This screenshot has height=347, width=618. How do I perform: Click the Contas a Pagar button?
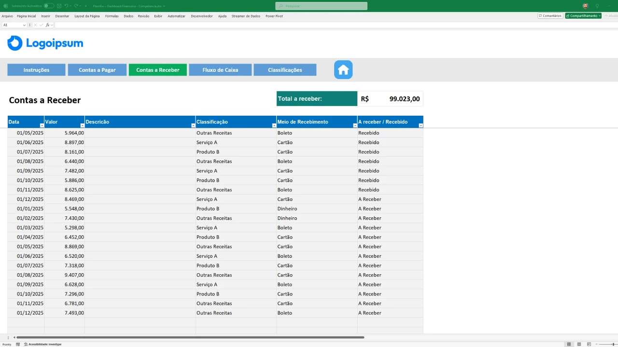[x=97, y=70]
